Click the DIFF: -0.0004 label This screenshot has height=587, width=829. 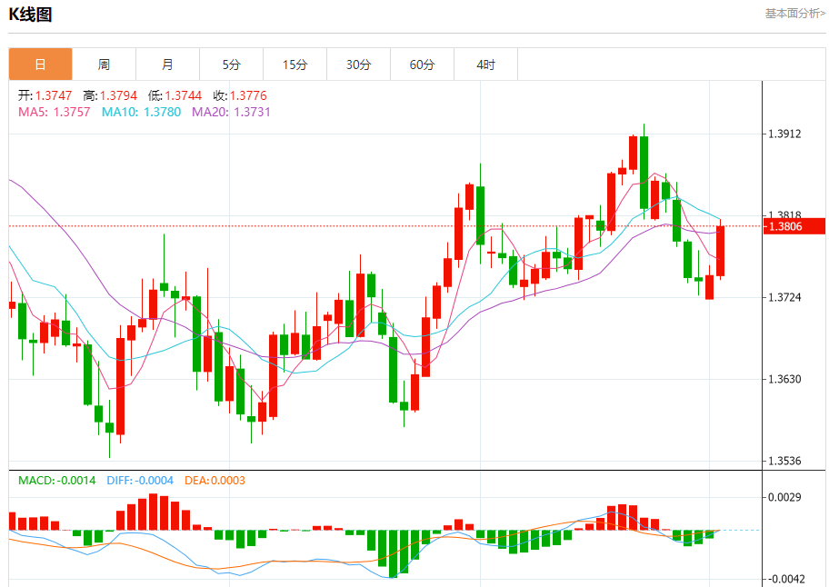pyautogui.click(x=140, y=481)
